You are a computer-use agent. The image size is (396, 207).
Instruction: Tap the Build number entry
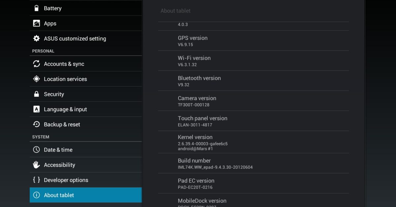pyautogui.click(x=253, y=163)
